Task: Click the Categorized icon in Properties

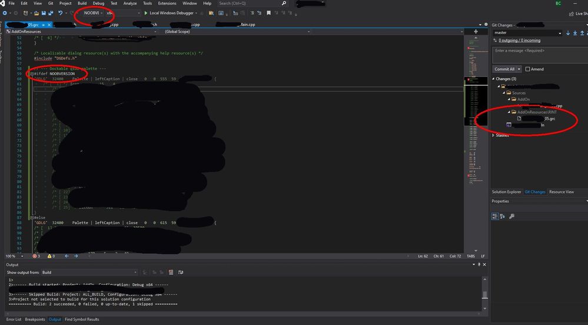Action: [495, 216]
